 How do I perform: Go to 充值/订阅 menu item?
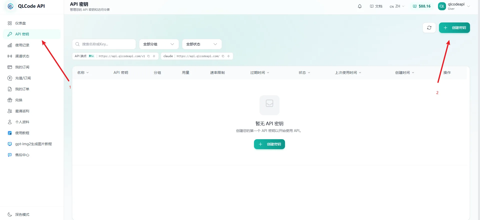click(32, 78)
